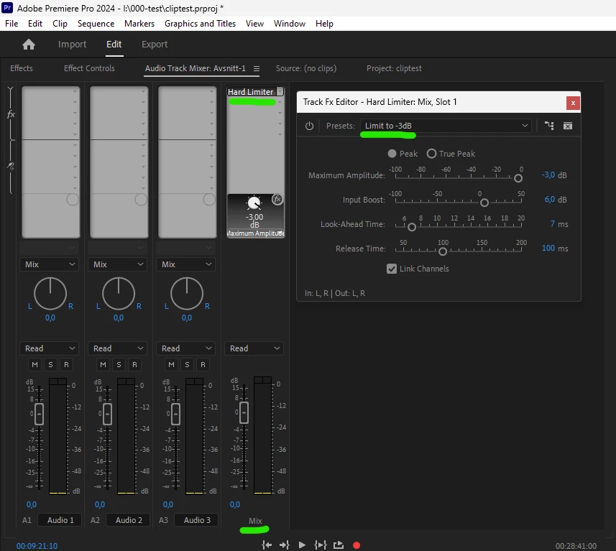Open the Audio Track Mixer panel menu icon
Viewport: 616px width, 551px height.
[x=257, y=69]
